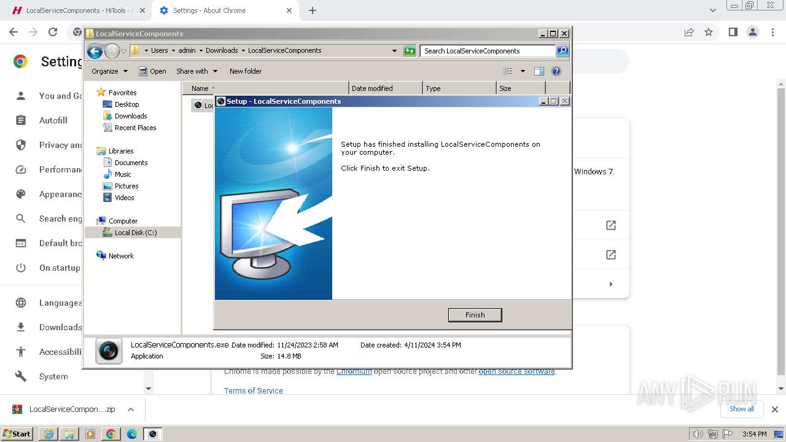
Task: Toggle Chrome side panel icon
Action: 733,33
